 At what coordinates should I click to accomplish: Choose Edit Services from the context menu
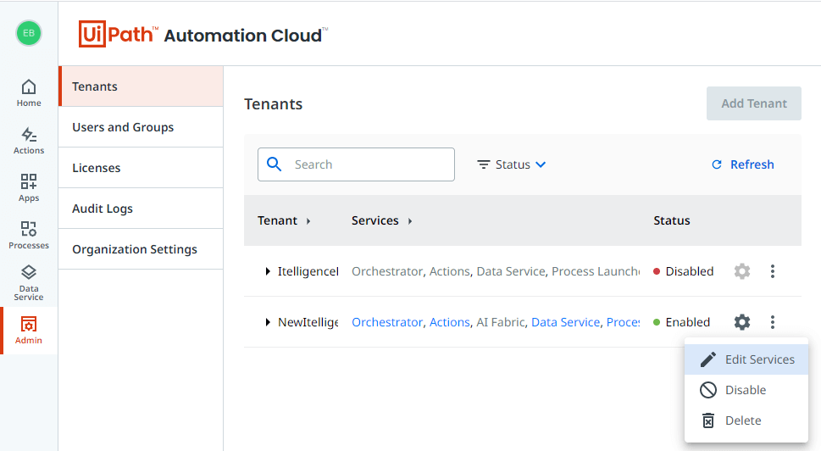[x=746, y=359]
